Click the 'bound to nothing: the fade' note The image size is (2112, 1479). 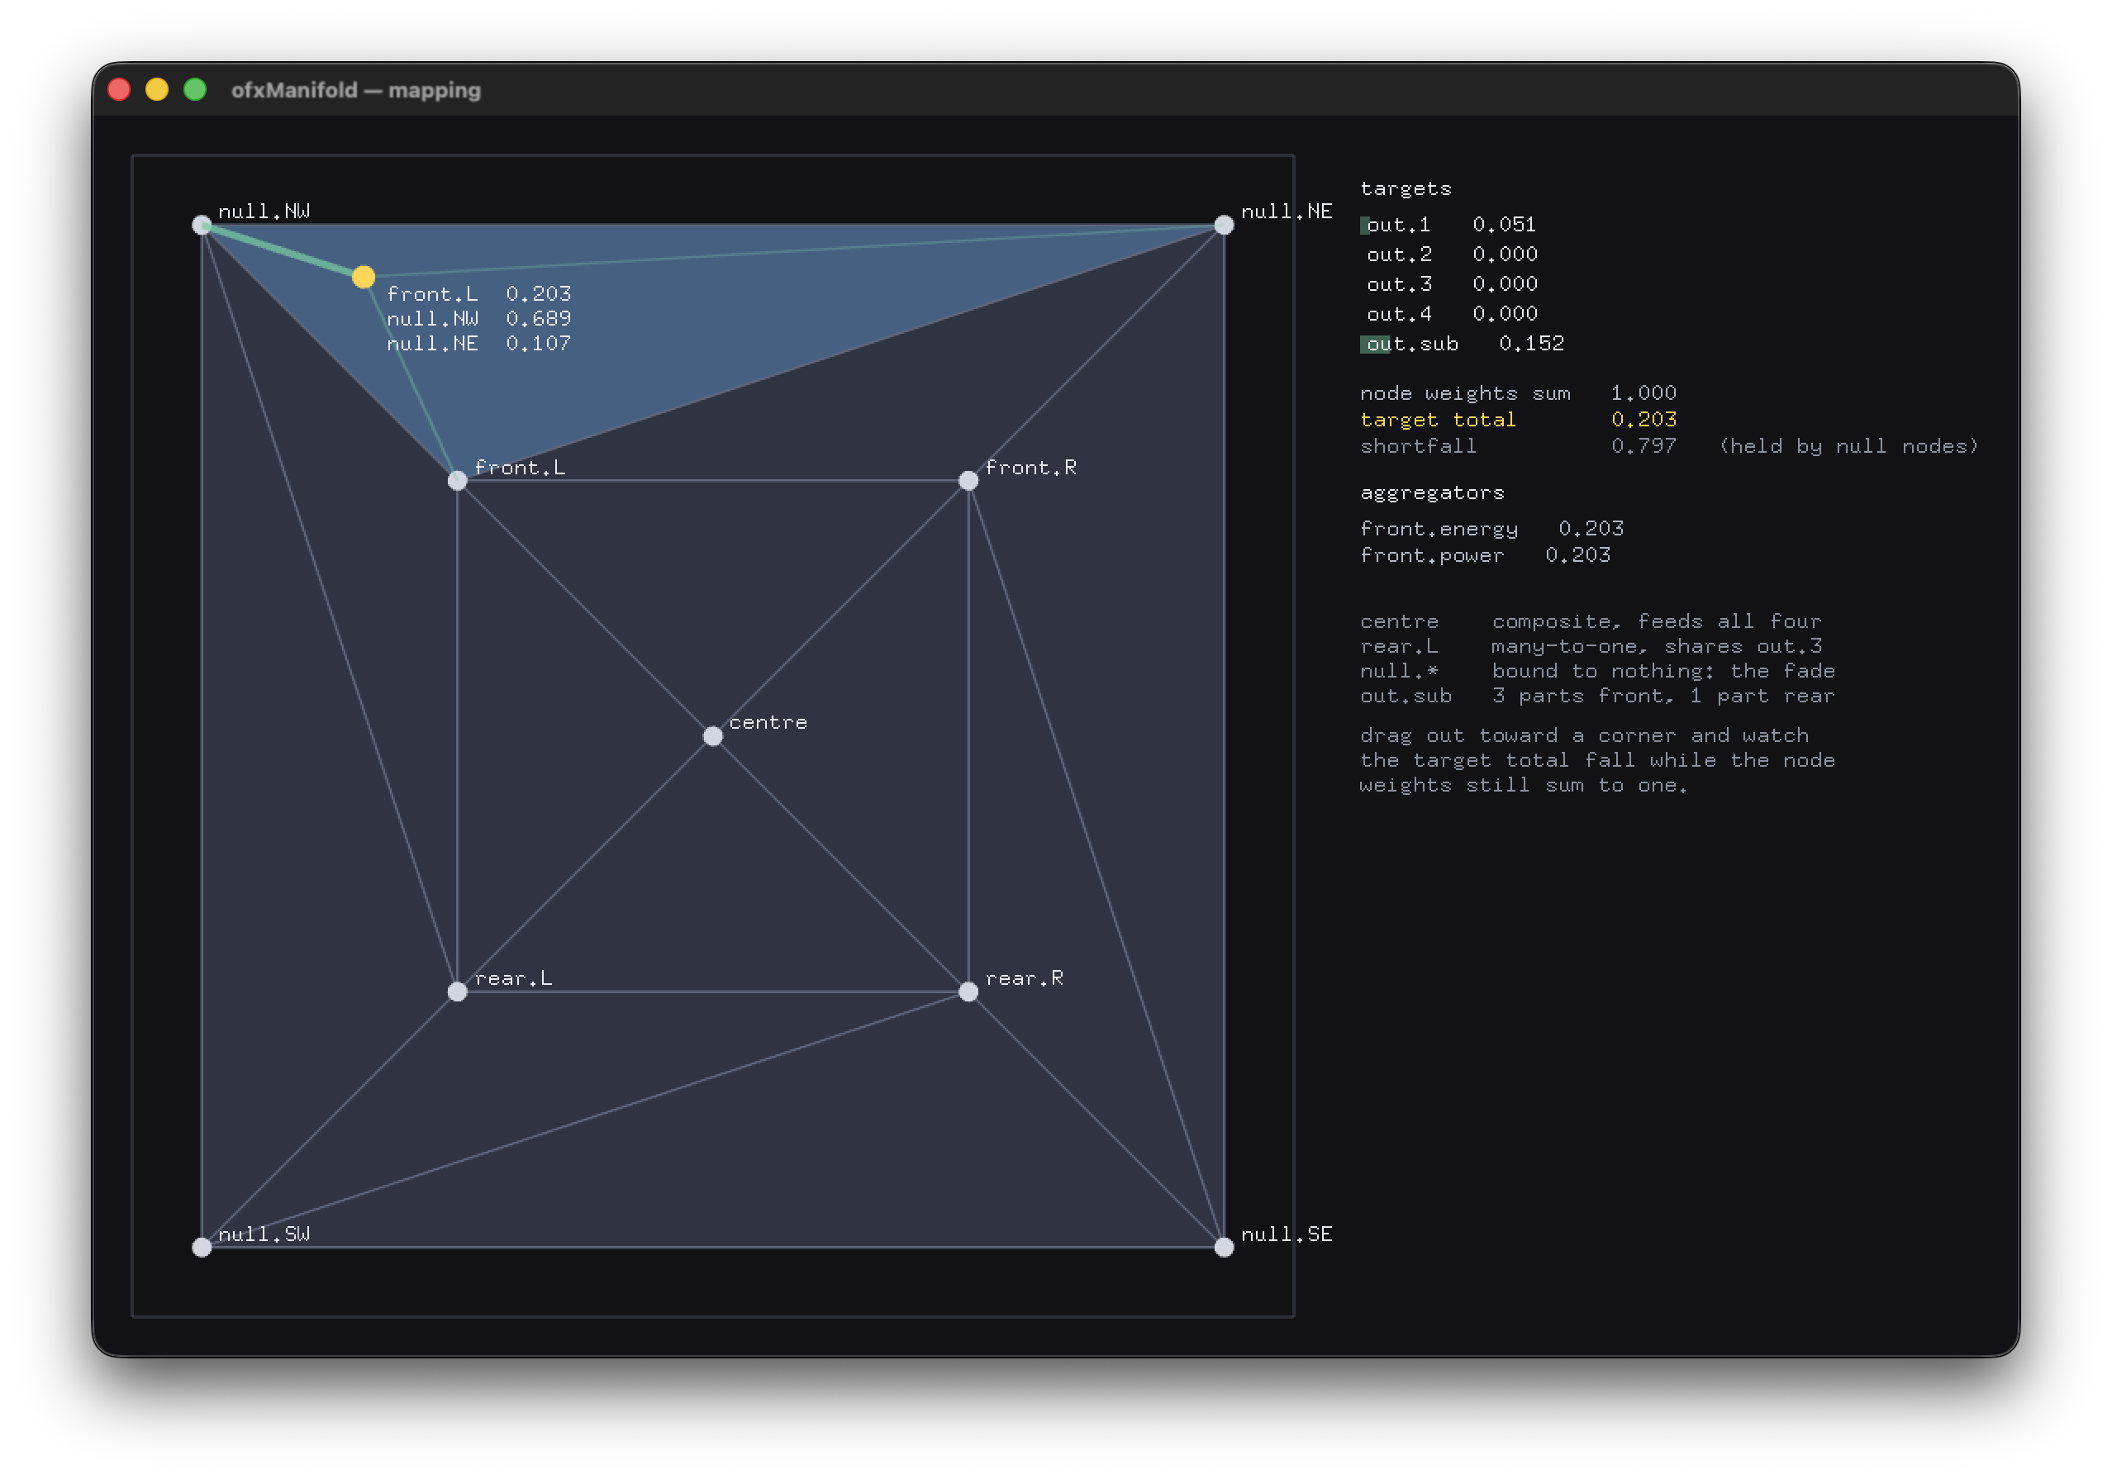point(1662,672)
